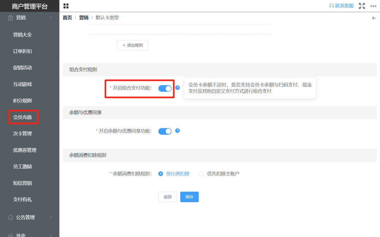The width and height of the screenshot is (380, 237).
Task: Click the 联系客服 link
Action: (344, 6)
